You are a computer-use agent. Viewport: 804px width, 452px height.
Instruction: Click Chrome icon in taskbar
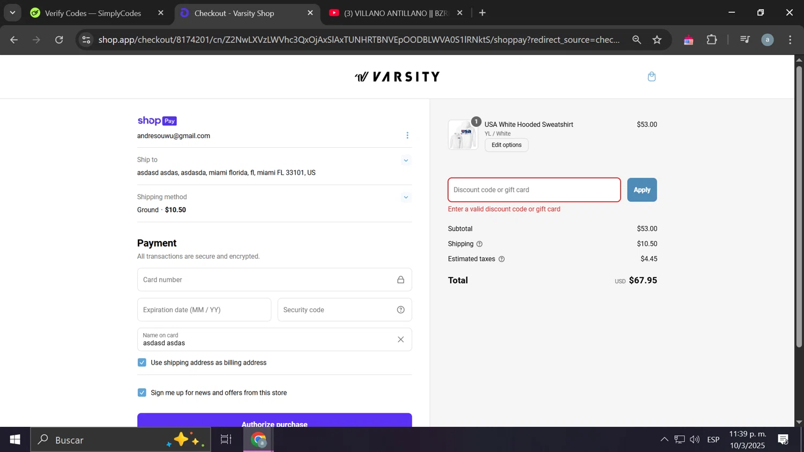(259, 440)
